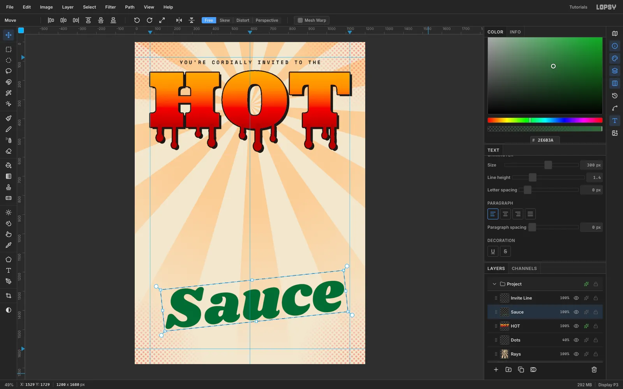
Task: Click the duplicate layer icon
Action: [x=521, y=370]
